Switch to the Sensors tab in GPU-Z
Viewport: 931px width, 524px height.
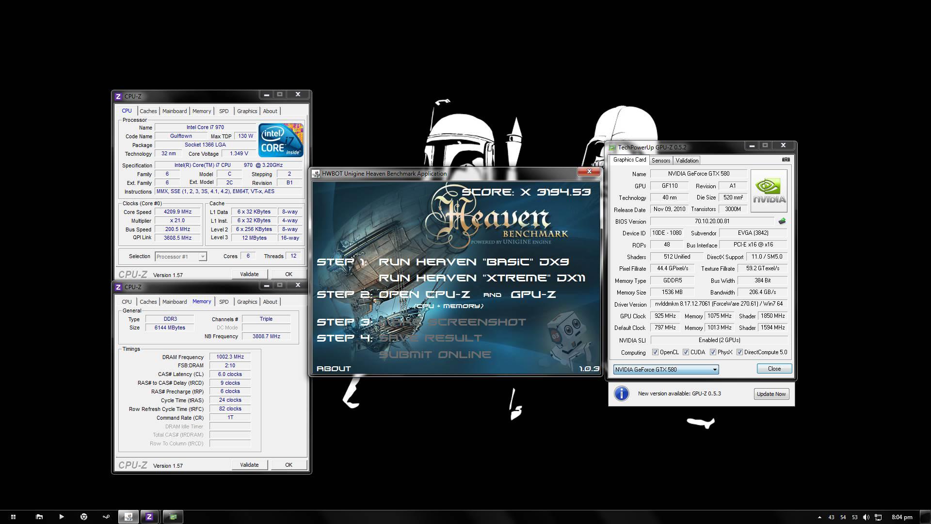coord(661,161)
